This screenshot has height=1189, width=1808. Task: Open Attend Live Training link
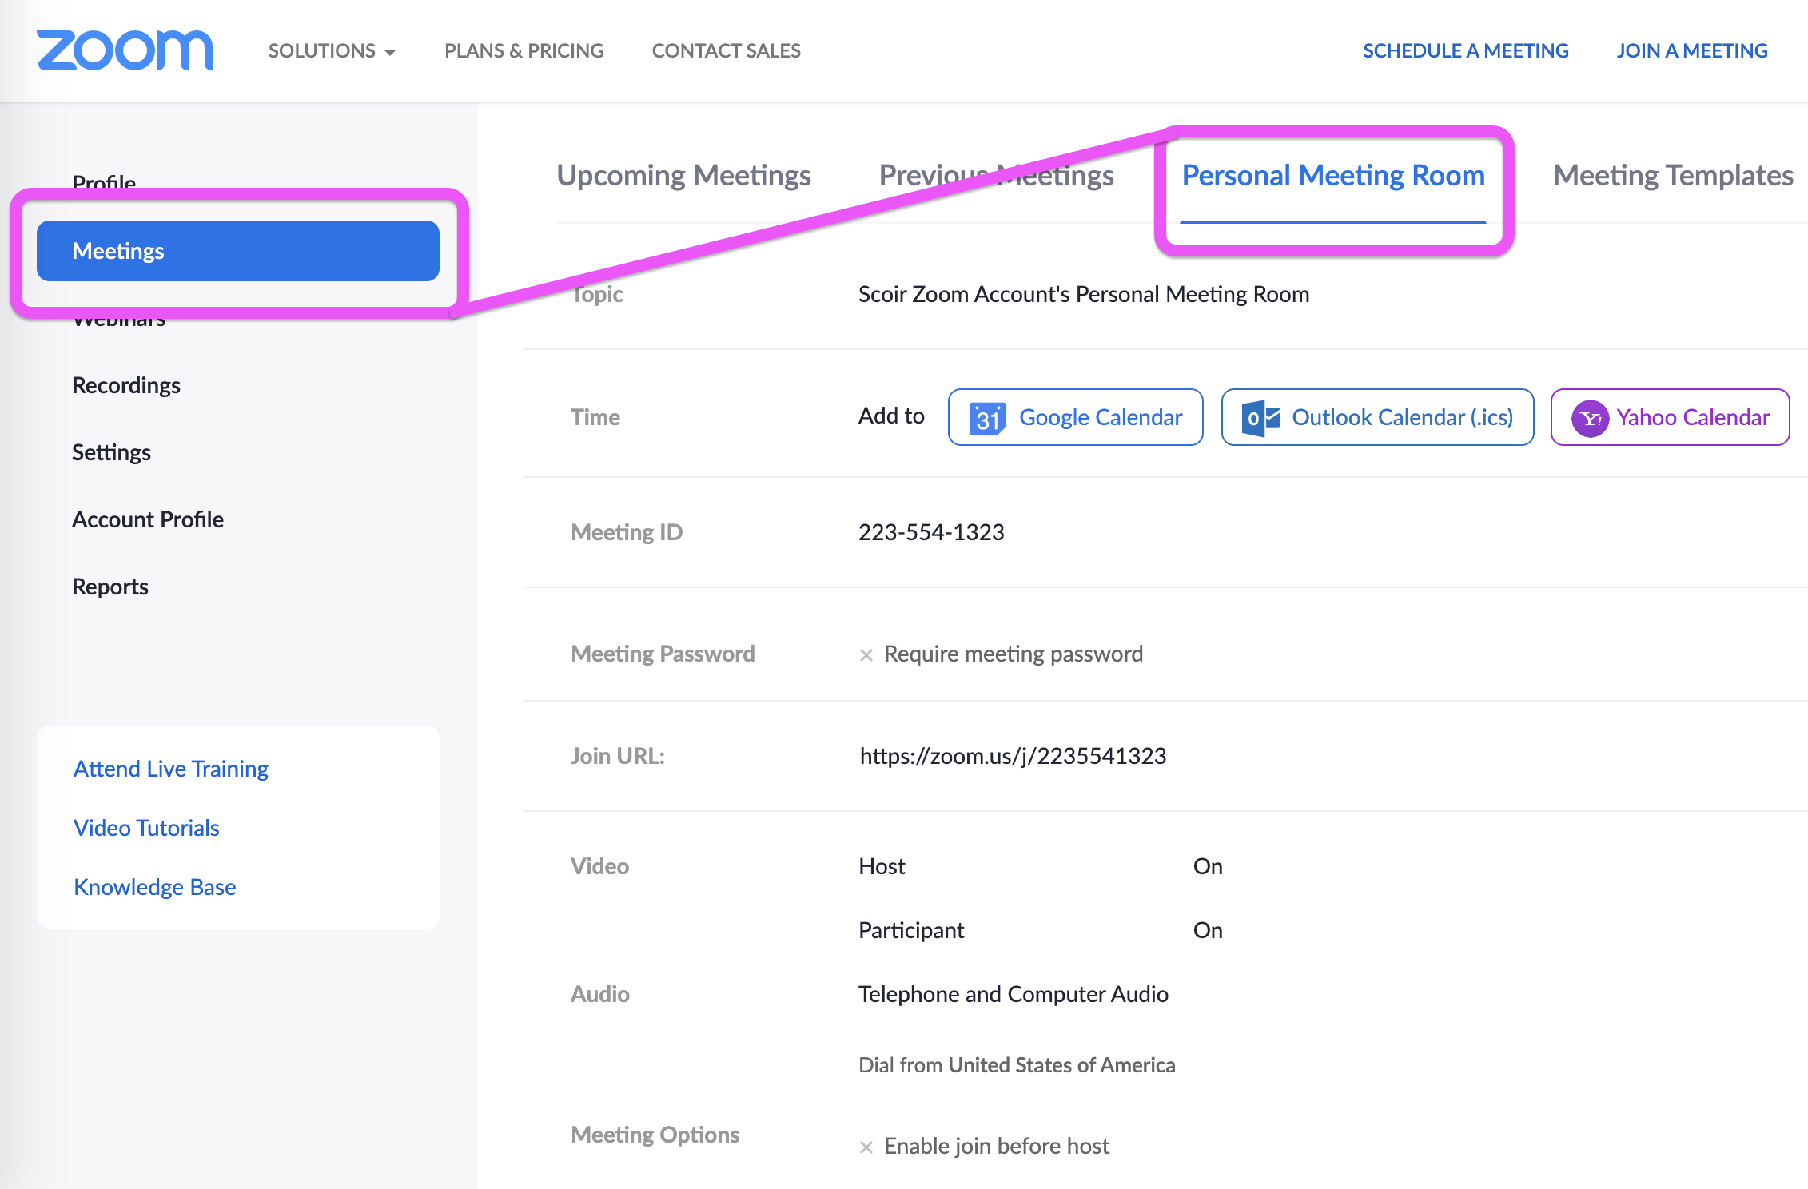pyautogui.click(x=171, y=769)
